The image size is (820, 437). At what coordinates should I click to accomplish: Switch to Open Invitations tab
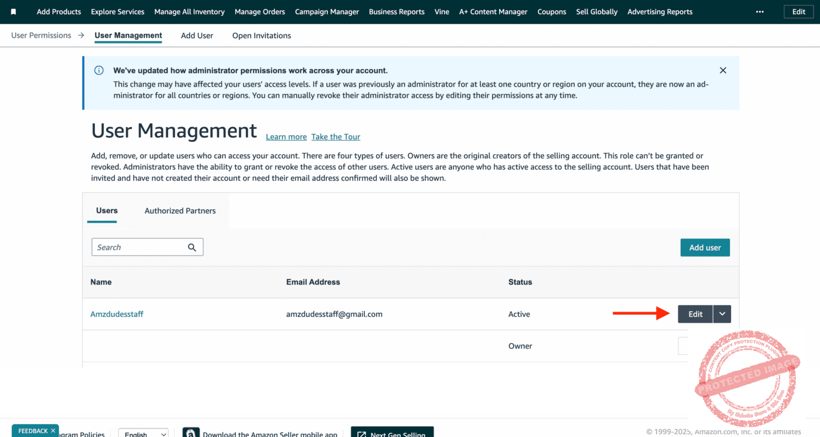coord(261,35)
